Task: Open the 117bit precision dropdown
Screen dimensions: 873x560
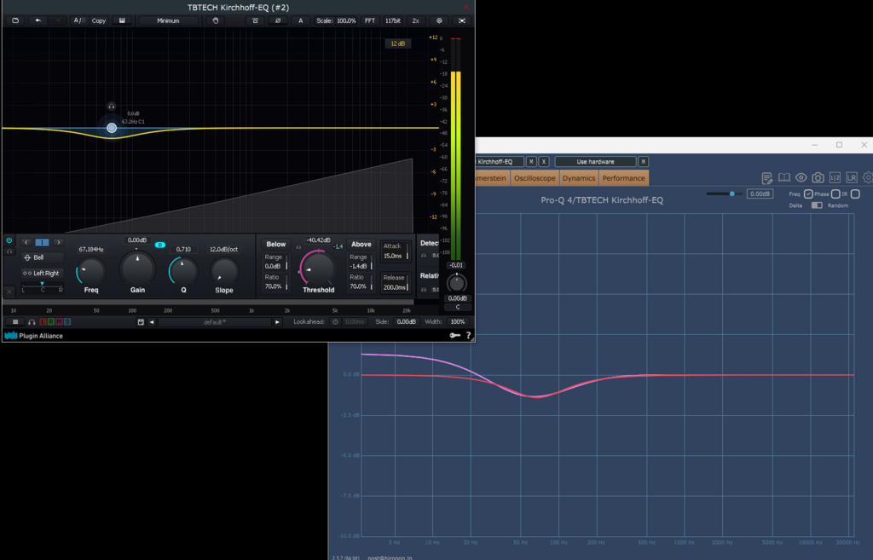Action: click(x=392, y=20)
